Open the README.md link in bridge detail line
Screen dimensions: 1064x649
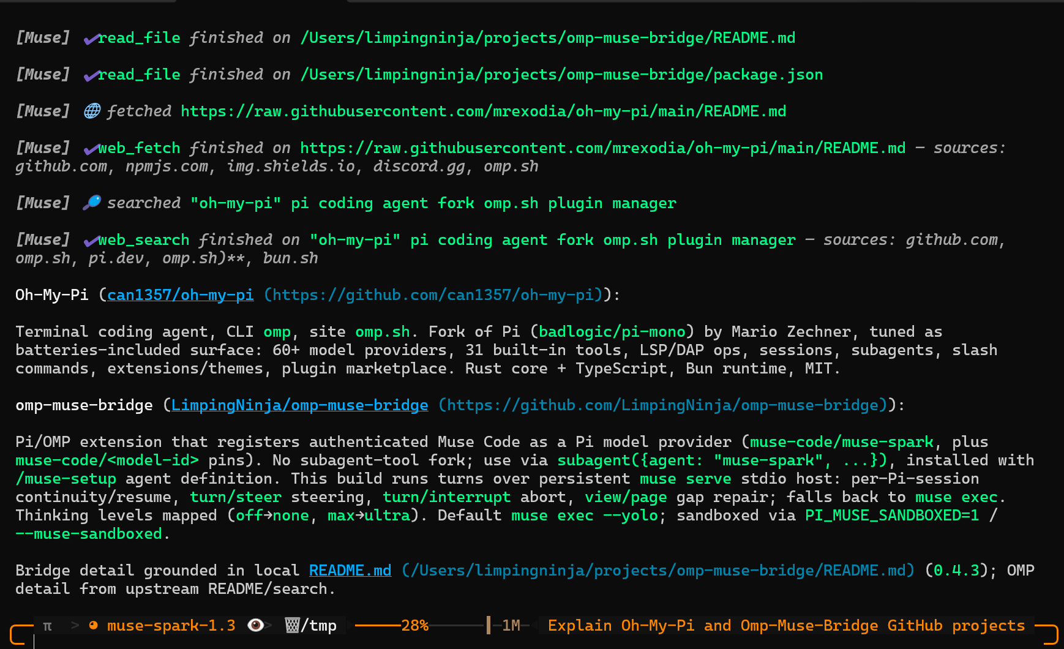350,571
